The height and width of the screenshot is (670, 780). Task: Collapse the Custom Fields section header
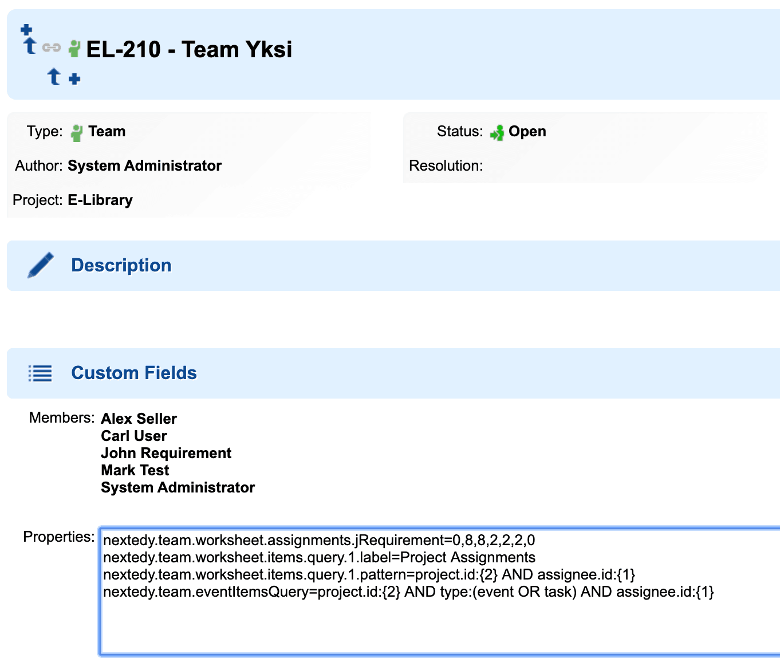[x=393, y=373]
